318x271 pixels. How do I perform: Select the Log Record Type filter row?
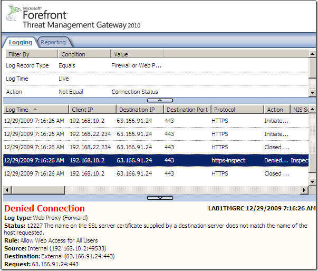tap(157, 65)
